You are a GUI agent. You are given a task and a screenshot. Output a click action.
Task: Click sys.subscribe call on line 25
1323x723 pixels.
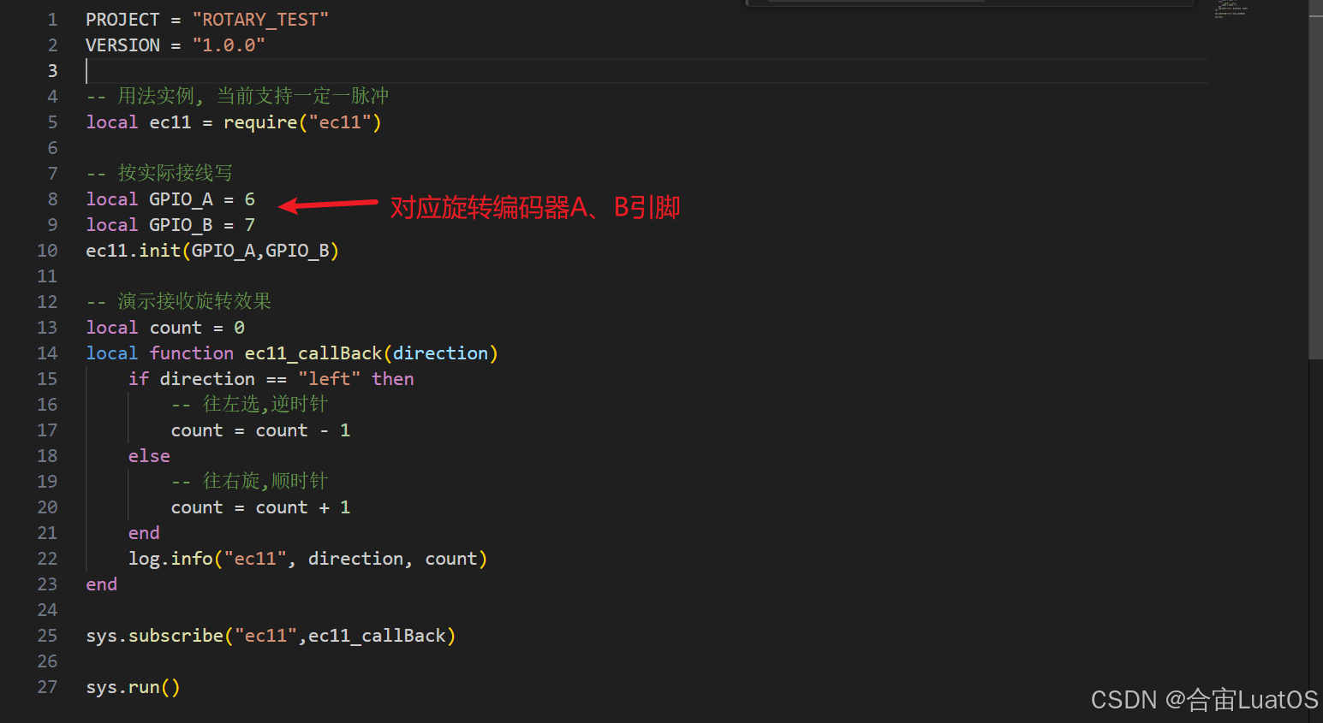point(271,636)
